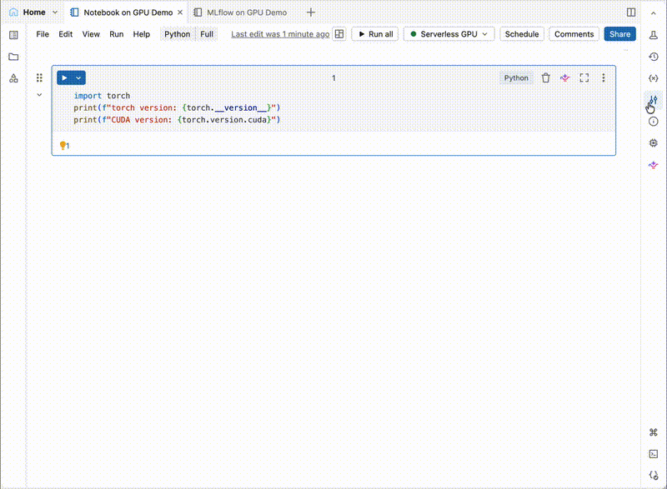Click the cell number 1 label
This screenshot has height=489, width=667.
click(x=333, y=77)
